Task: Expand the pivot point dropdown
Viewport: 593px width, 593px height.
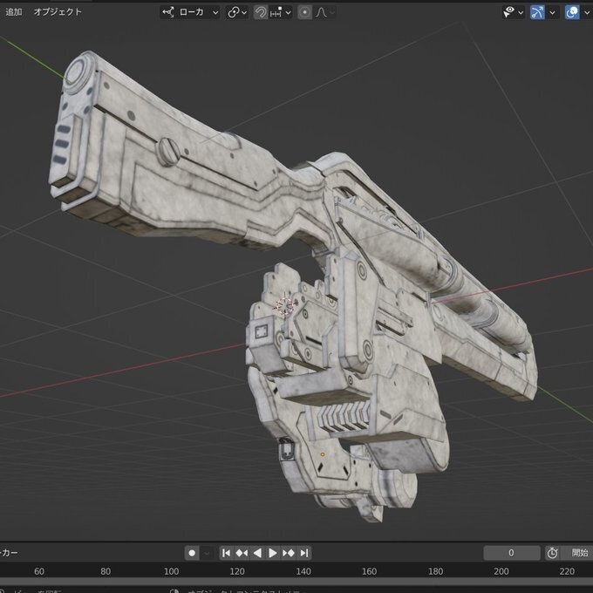Action: 237,12
